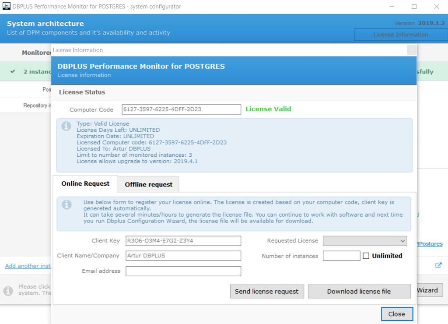This screenshot has height=324, width=448.
Task: Click the 'Expiration Date: UNLIMITED' line
Action: 115,136
